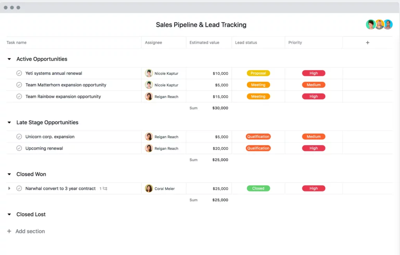
Task: Click Coral Meier's avatar on Narwhal row
Action: coord(149,188)
